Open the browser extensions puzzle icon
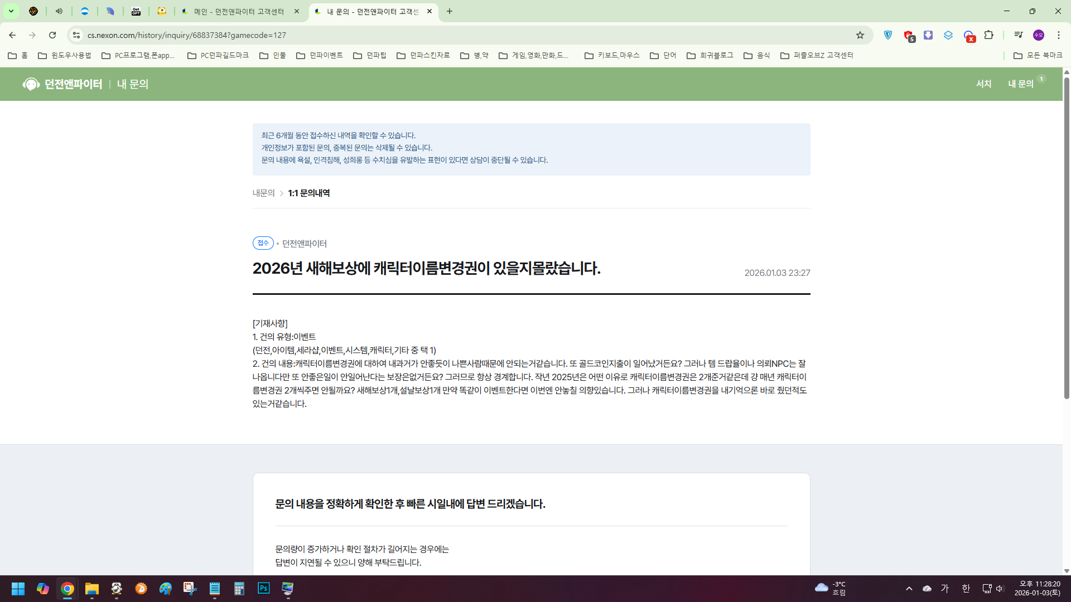Screen dimensions: 1071x602 988,35
